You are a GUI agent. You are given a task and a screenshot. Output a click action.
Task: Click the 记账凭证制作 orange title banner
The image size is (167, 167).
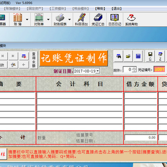(74, 58)
